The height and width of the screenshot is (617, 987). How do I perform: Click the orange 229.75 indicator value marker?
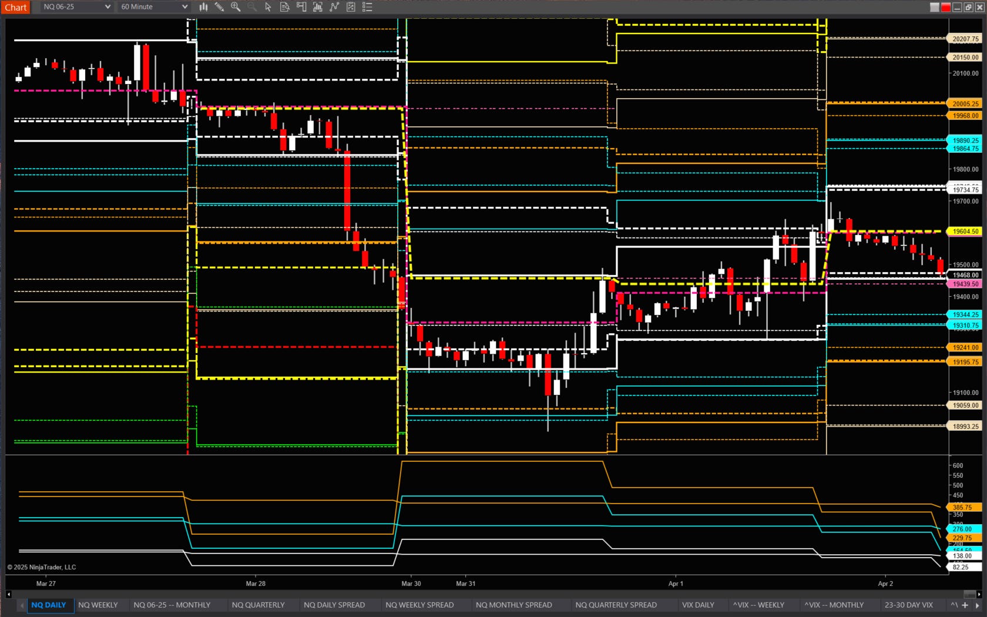[964, 538]
